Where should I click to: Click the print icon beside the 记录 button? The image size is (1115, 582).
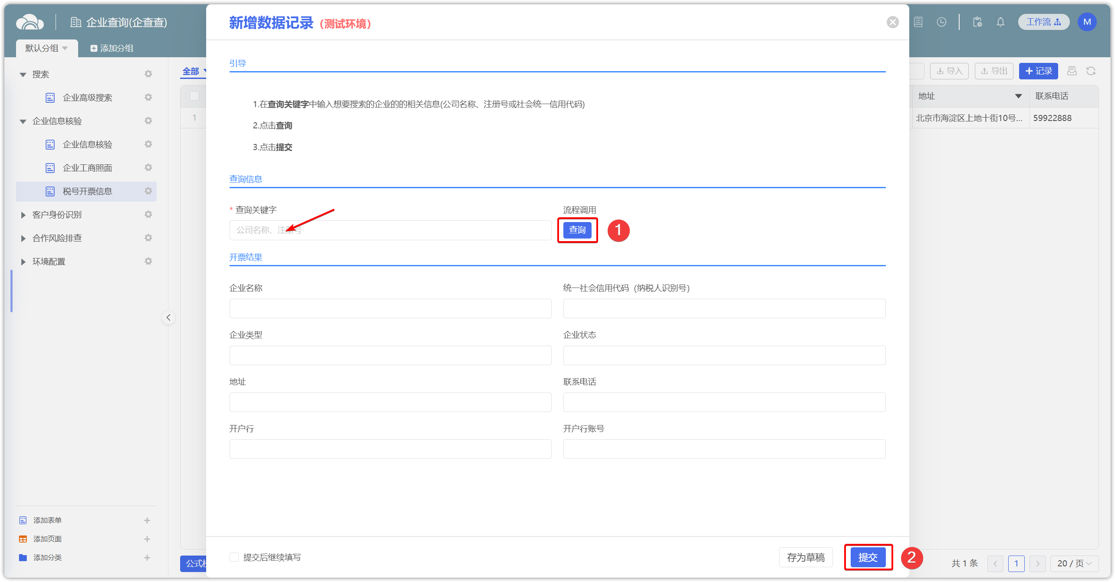tap(1072, 71)
